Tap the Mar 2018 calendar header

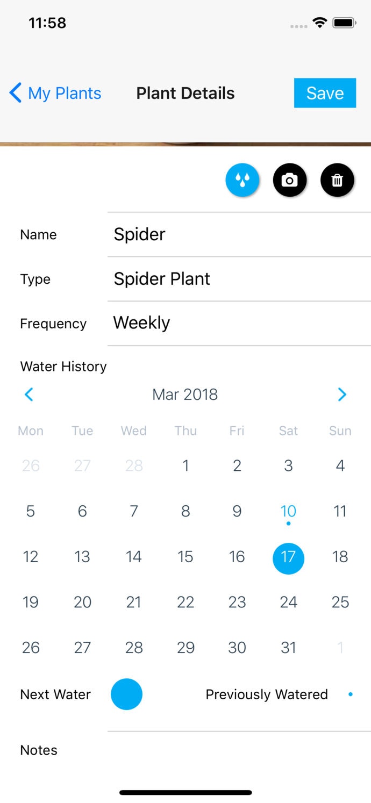point(185,394)
